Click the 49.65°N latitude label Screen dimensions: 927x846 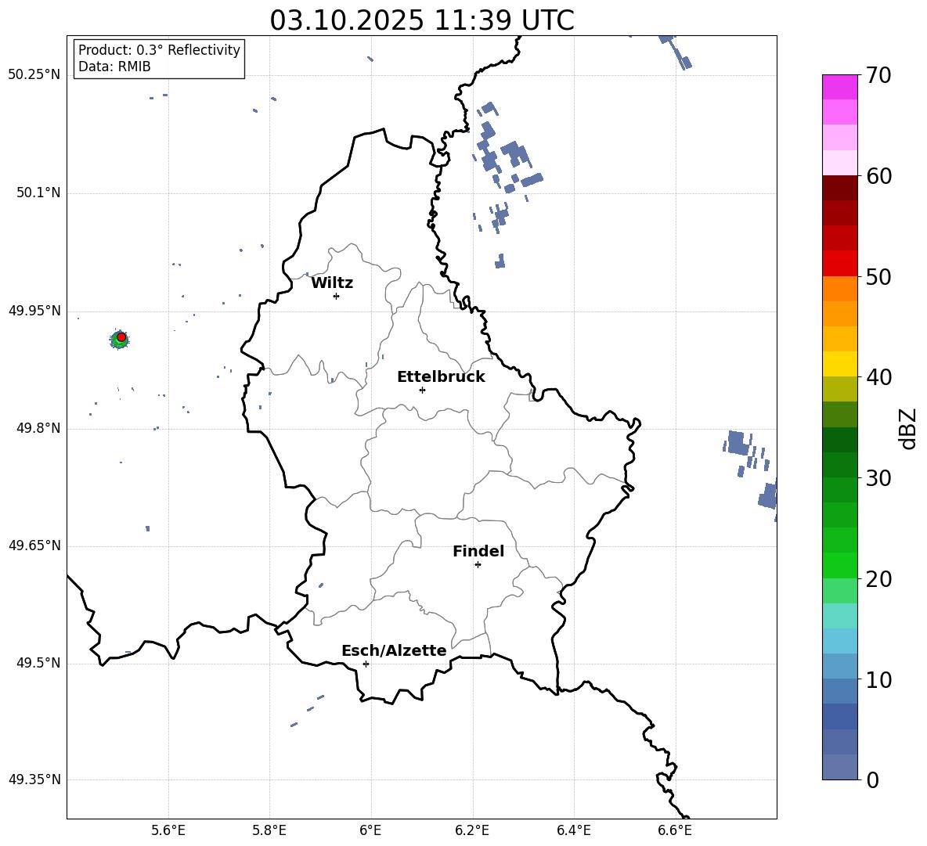[x=34, y=545]
